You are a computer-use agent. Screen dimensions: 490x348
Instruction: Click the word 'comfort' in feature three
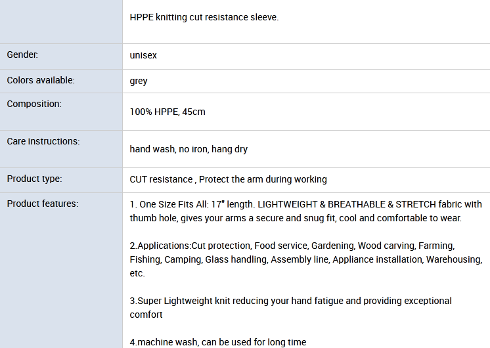point(146,315)
